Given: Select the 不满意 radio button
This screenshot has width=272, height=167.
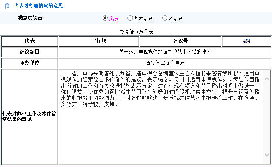Looking at the screenshot, I should pyautogui.click(x=165, y=18).
